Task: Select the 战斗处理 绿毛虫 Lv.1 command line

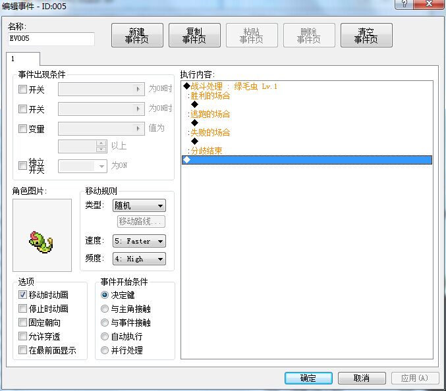Action: 306,86
